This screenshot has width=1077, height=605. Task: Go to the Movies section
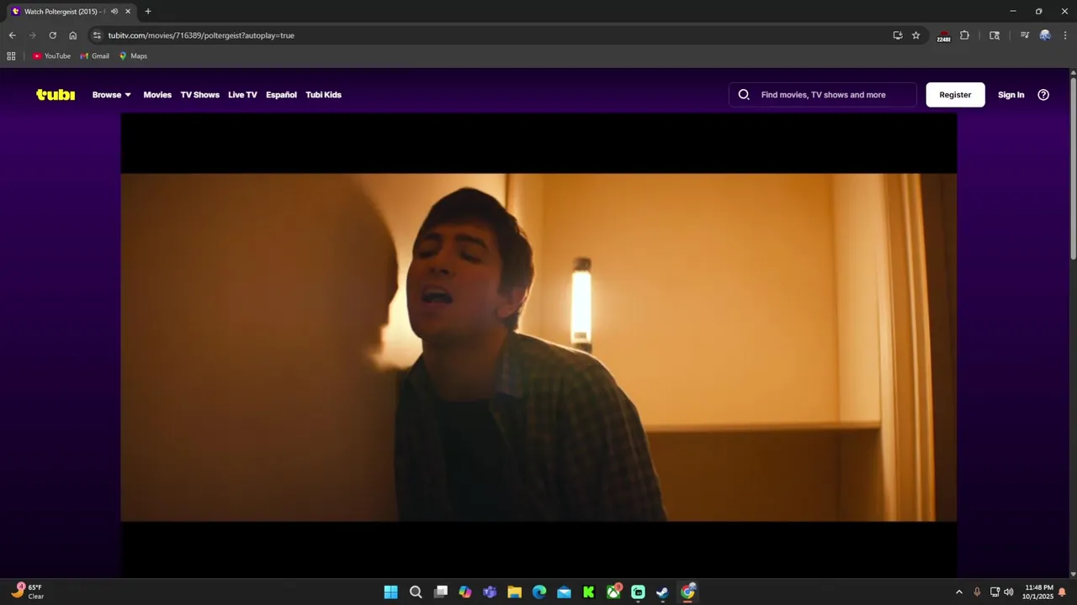[x=157, y=95]
